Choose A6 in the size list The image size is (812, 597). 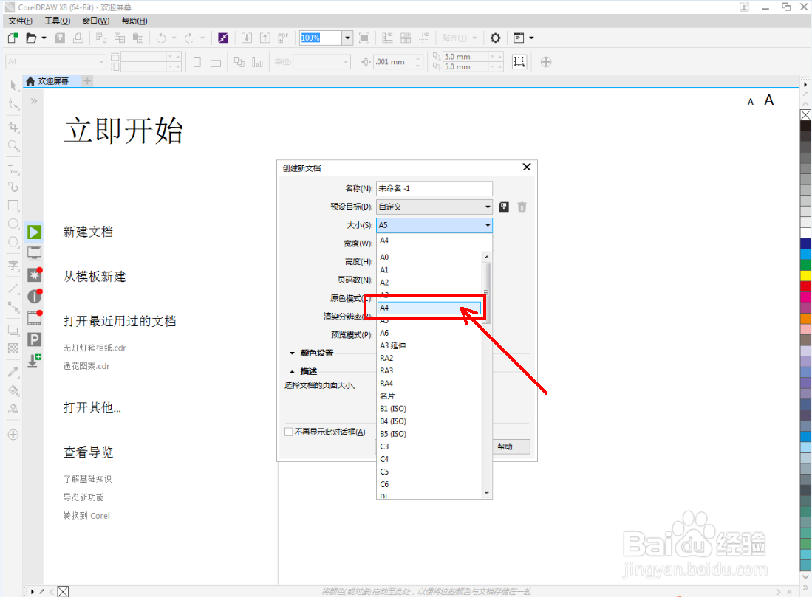(x=429, y=333)
